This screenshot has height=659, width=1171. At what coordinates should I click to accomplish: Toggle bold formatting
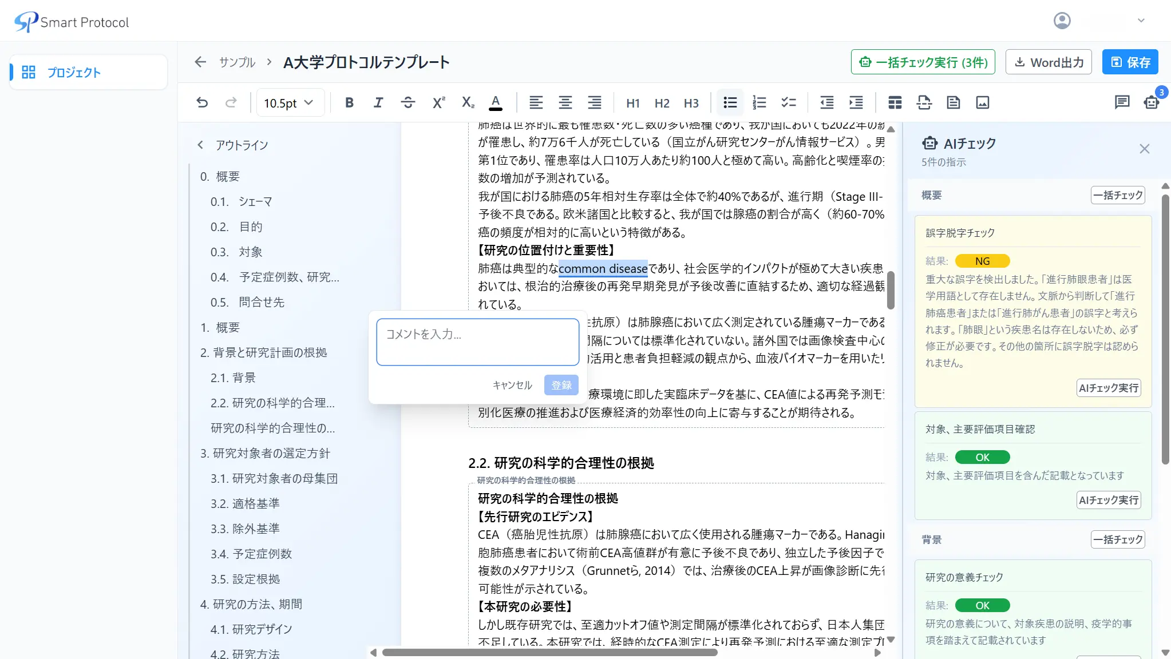tap(349, 102)
